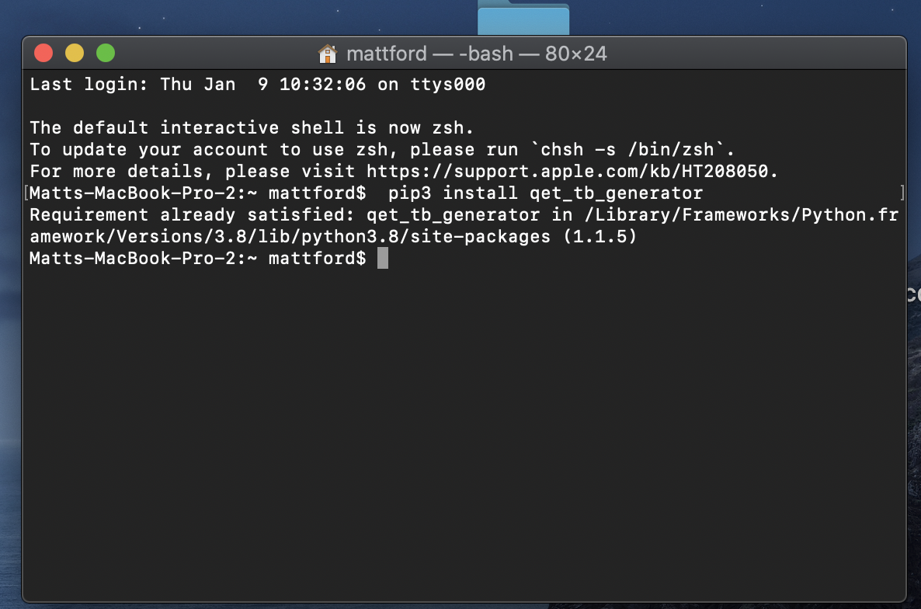
Task: Click the right bracket mark ending pip3 line
Action: coord(902,193)
